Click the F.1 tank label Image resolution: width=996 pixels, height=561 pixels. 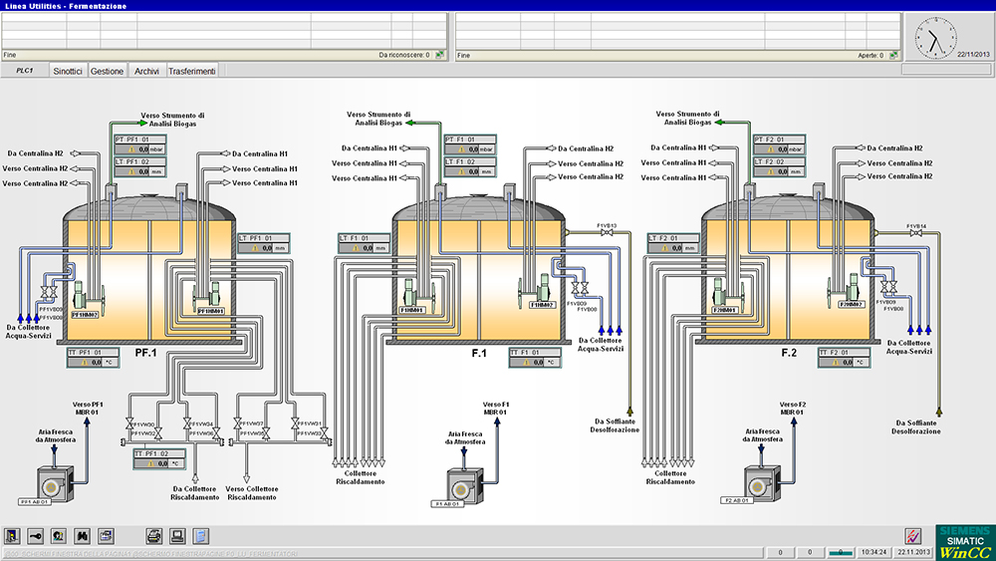tap(479, 353)
